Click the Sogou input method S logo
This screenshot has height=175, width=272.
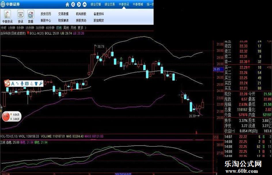coord(7,83)
